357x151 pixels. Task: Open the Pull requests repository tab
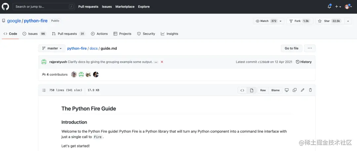pyautogui.click(x=68, y=34)
